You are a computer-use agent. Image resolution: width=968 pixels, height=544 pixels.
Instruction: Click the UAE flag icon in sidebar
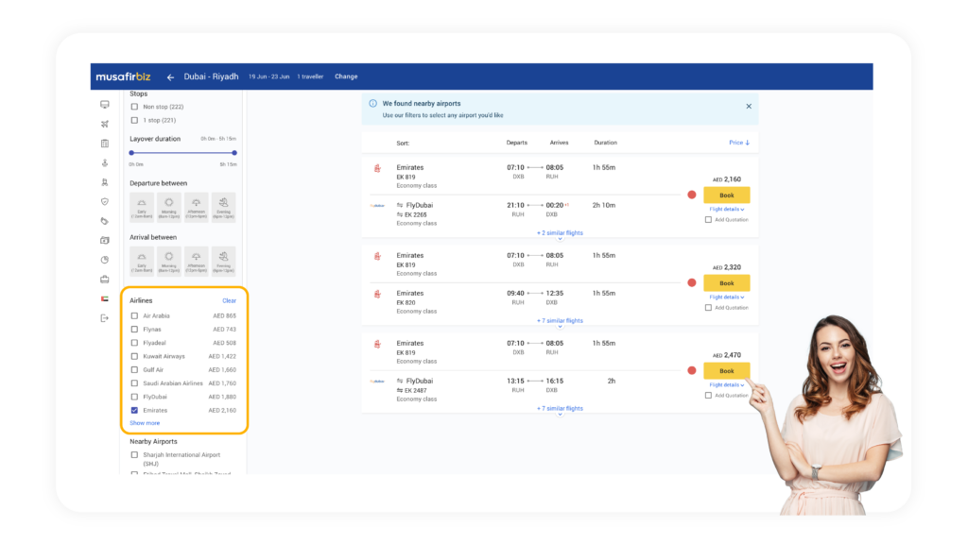click(105, 299)
